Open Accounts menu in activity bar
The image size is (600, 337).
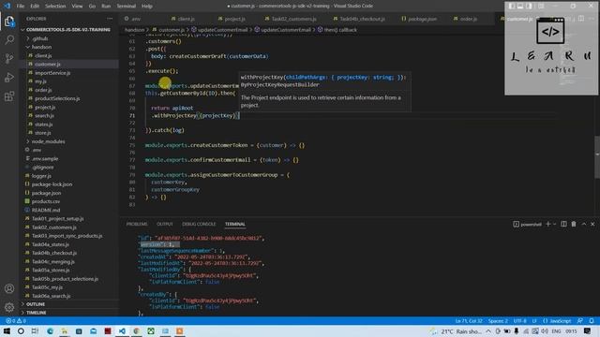coord(9,288)
